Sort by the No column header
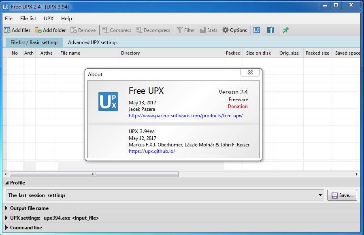Screen dimensions: 364x235 coord(15,53)
